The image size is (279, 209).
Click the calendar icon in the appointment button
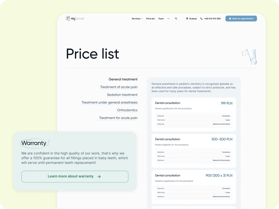pyautogui.click(x=230, y=19)
